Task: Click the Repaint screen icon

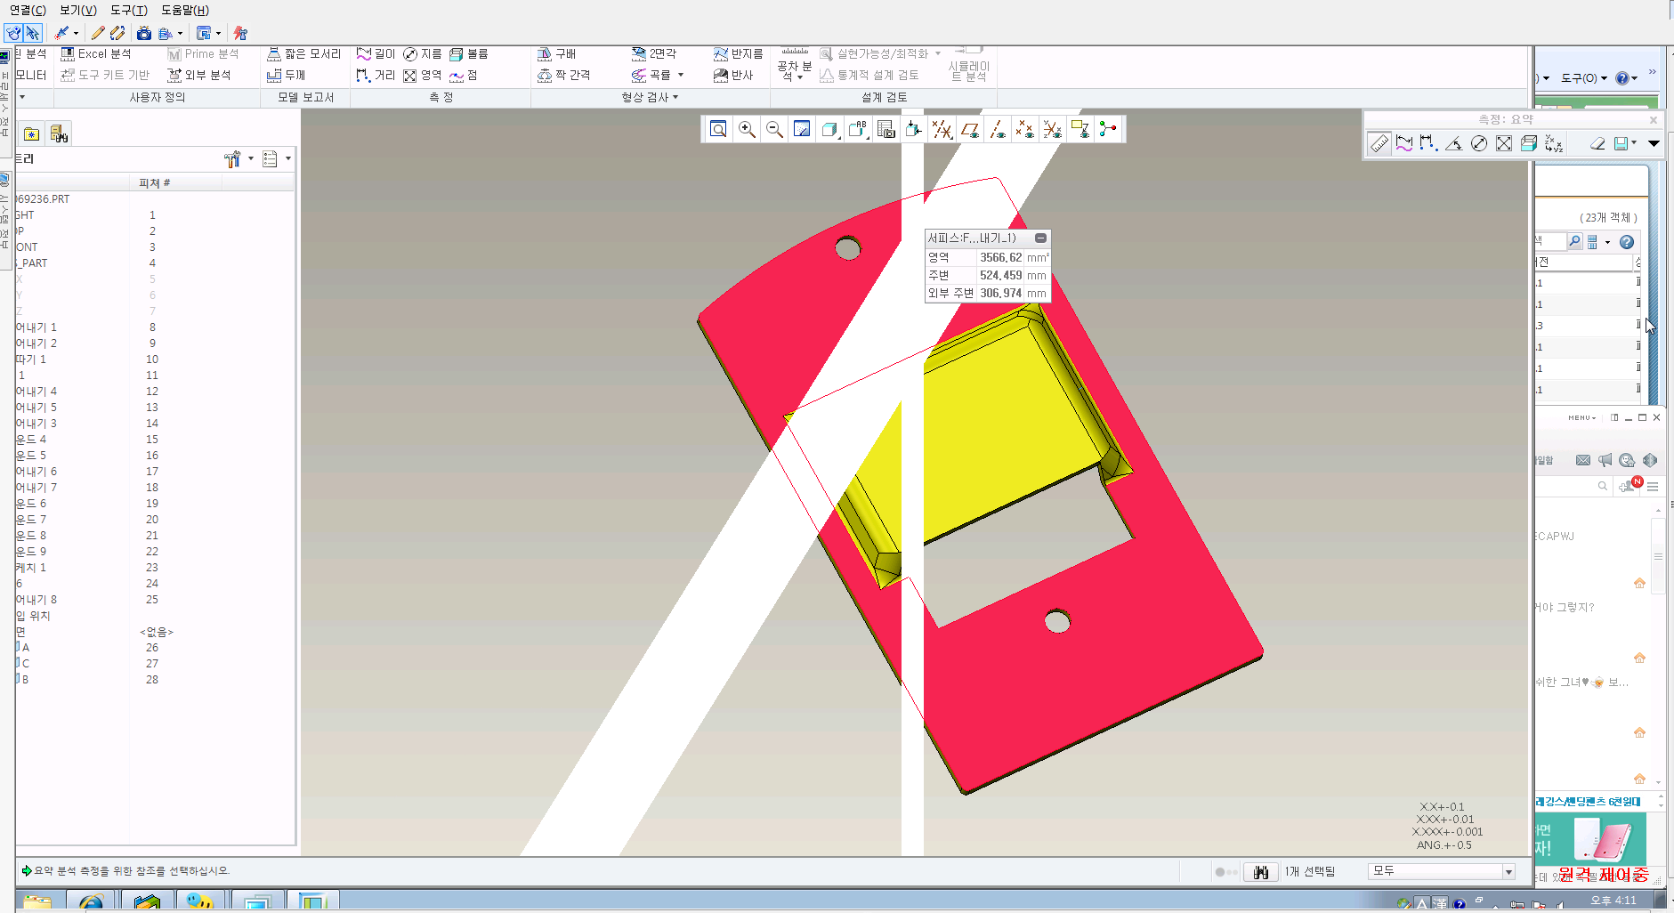Action: 802,129
